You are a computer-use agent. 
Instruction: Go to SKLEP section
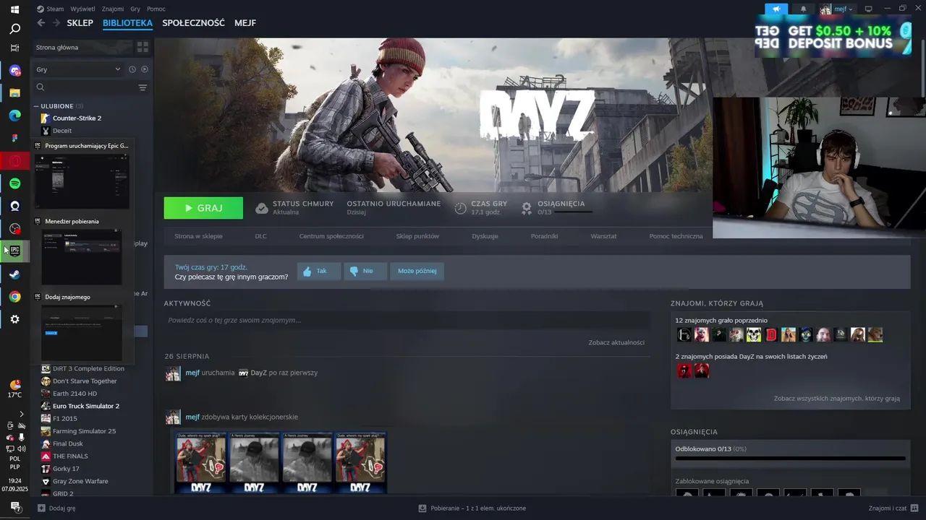(80, 23)
